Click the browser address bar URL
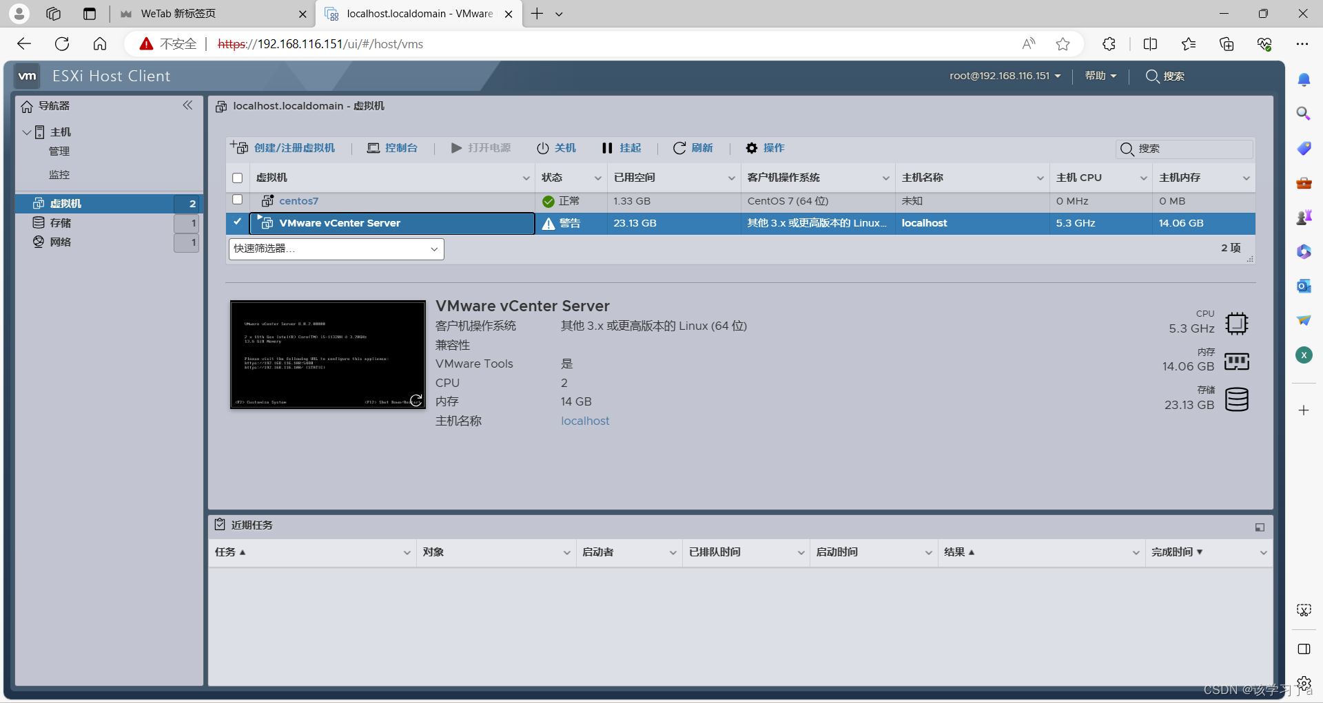Screen dimensions: 1323x703 click(320, 44)
